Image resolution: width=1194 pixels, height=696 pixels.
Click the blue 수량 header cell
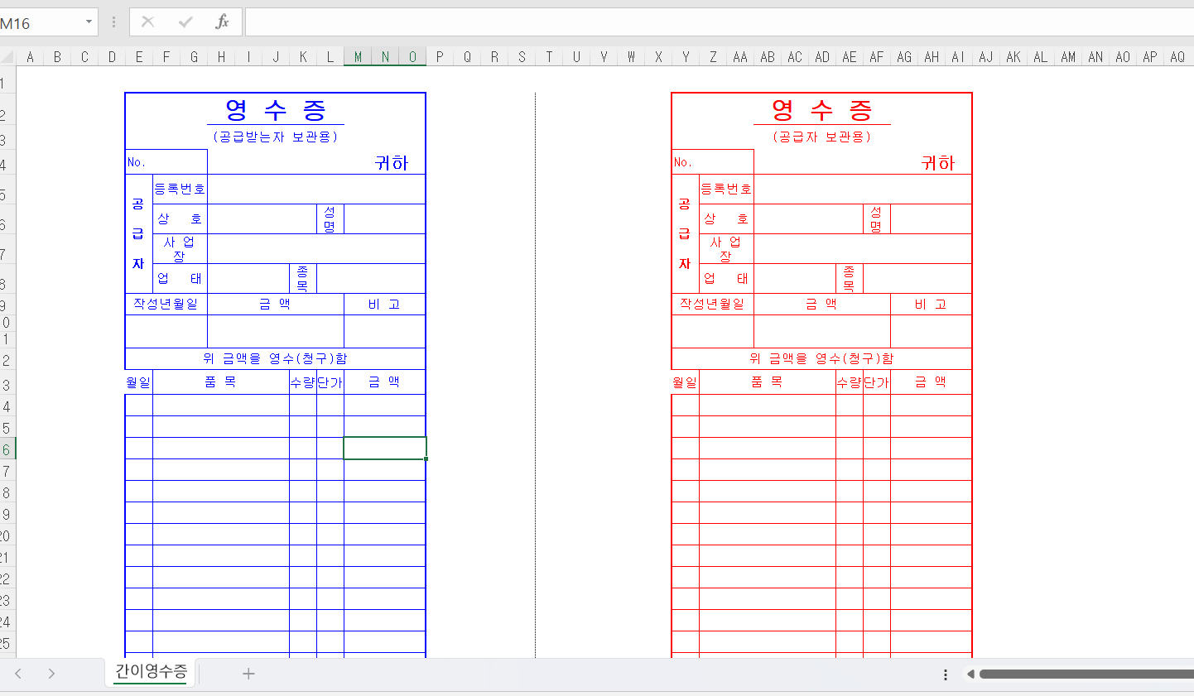302,382
